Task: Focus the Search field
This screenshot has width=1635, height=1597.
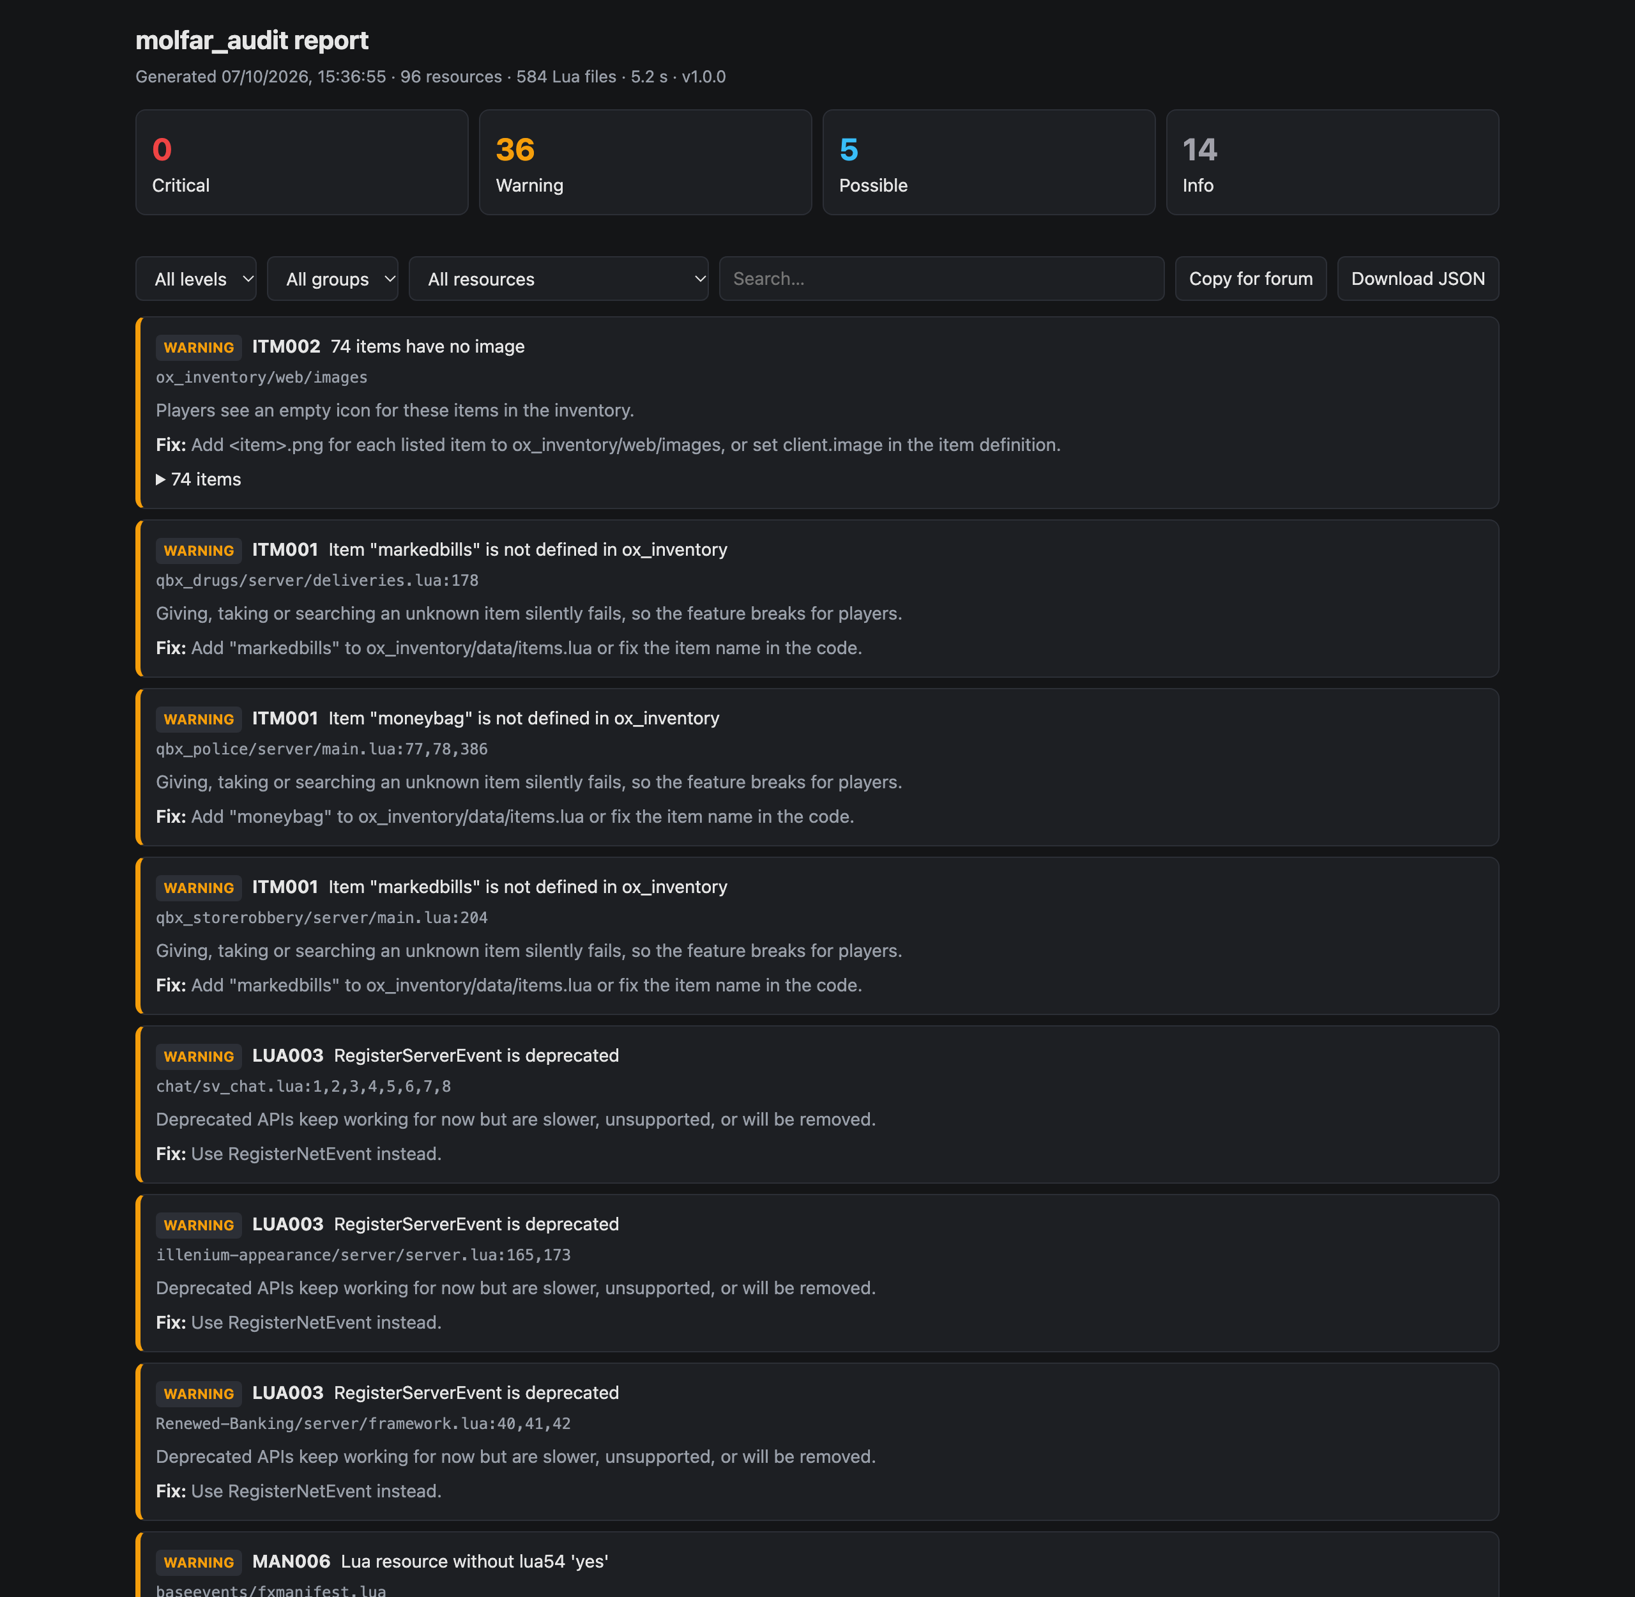Action: 941,279
